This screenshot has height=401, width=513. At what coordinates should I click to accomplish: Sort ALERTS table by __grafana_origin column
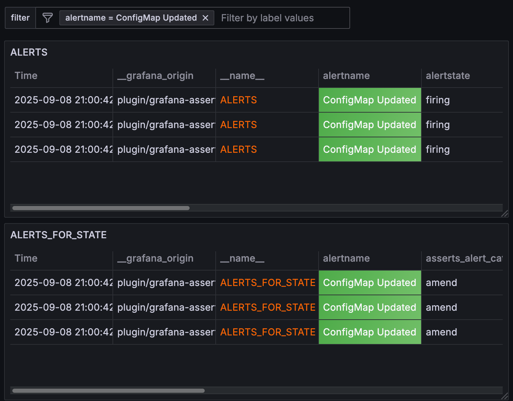tap(155, 76)
